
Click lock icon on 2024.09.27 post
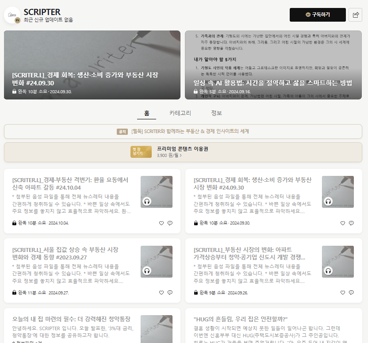coord(14,292)
